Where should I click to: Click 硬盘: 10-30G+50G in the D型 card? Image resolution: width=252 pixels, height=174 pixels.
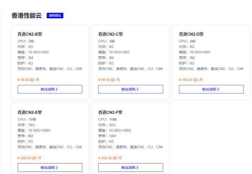(x=194, y=52)
